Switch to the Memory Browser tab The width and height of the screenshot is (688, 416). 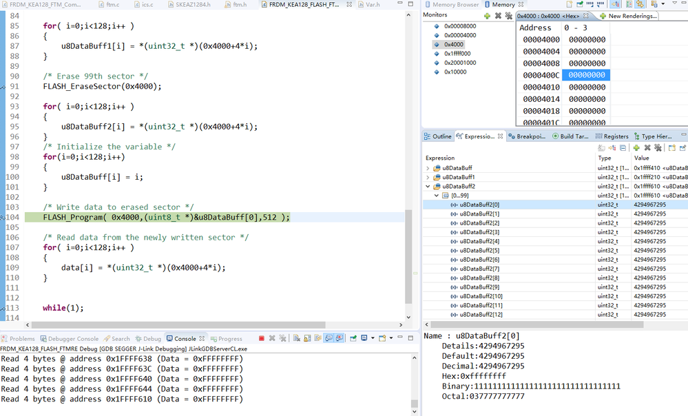pyautogui.click(x=452, y=4)
